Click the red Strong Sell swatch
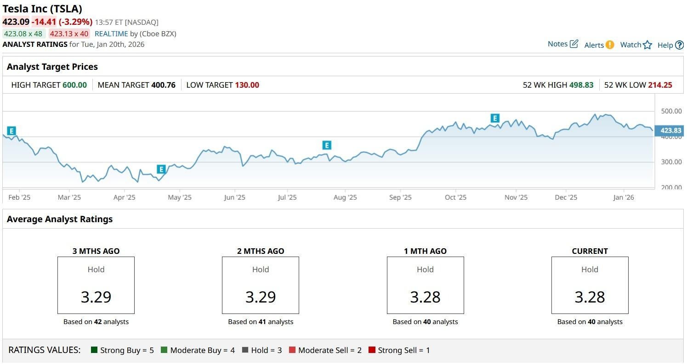 [x=372, y=350]
